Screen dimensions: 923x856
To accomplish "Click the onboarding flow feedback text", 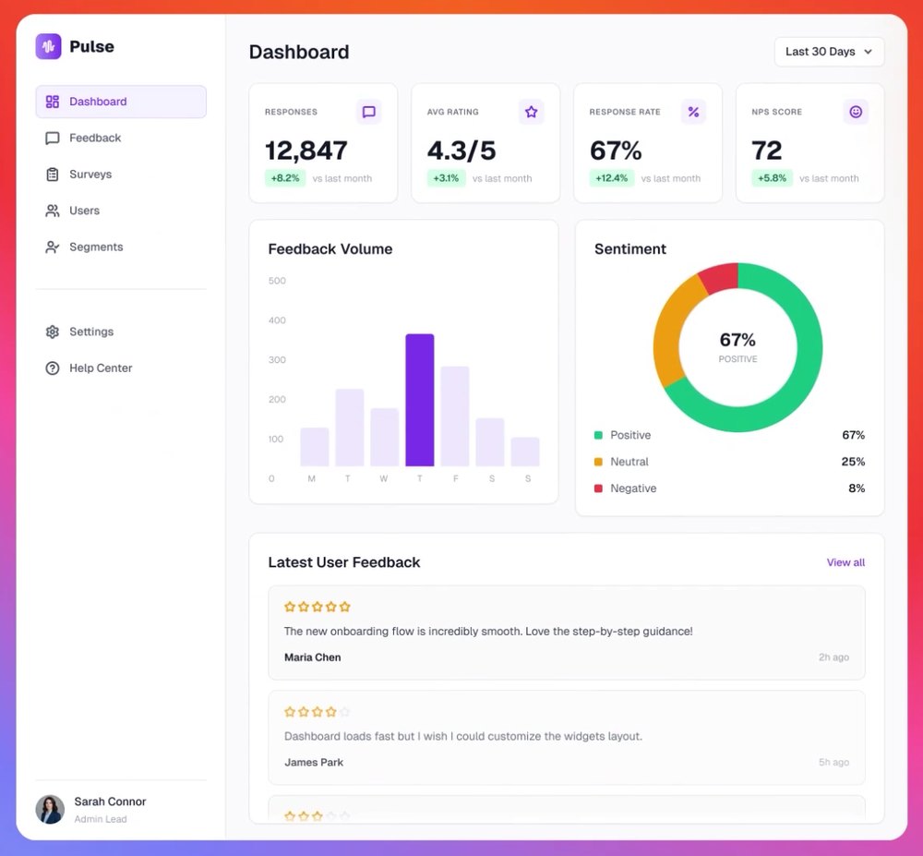I will 488,632.
